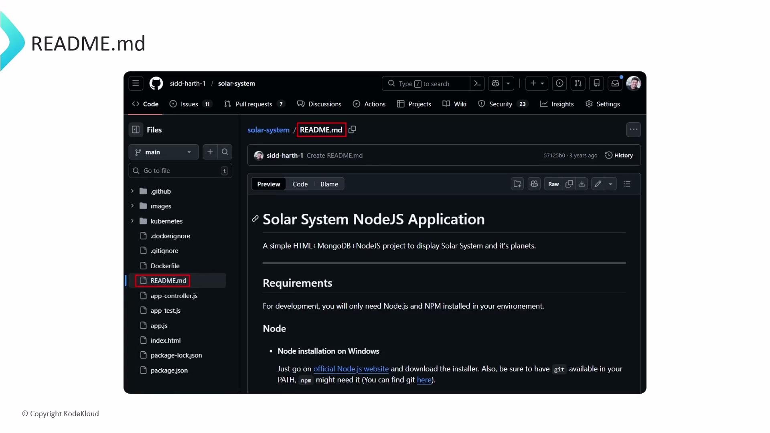Open the document outline icon

[x=627, y=184]
